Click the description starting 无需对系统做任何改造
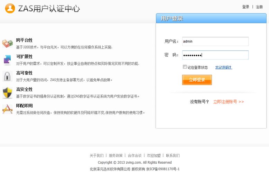 click(x=81, y=112)
